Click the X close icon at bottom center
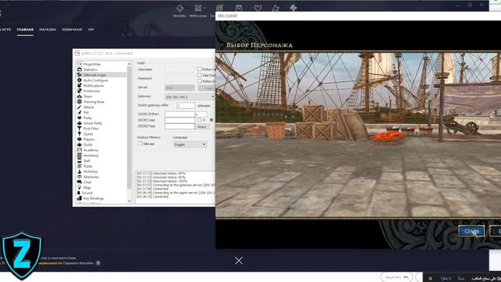Screen dimensions: 501x282 coord(239,261)
